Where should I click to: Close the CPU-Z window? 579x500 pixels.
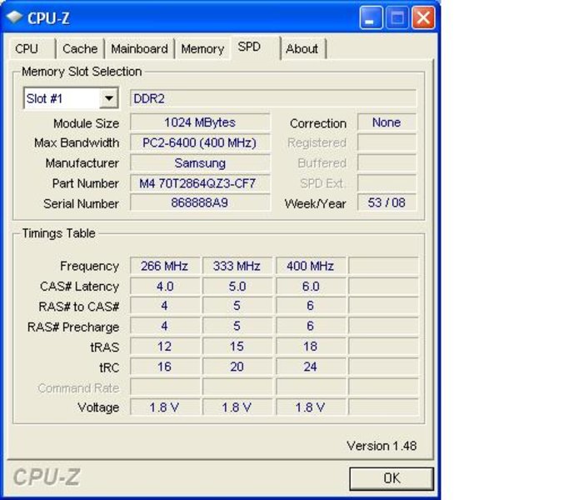point(423,17)
